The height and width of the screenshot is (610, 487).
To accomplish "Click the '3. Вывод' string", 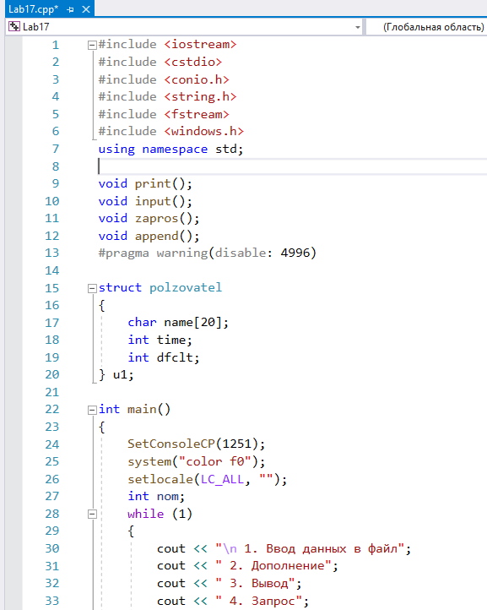I will (x=259, y=584).
